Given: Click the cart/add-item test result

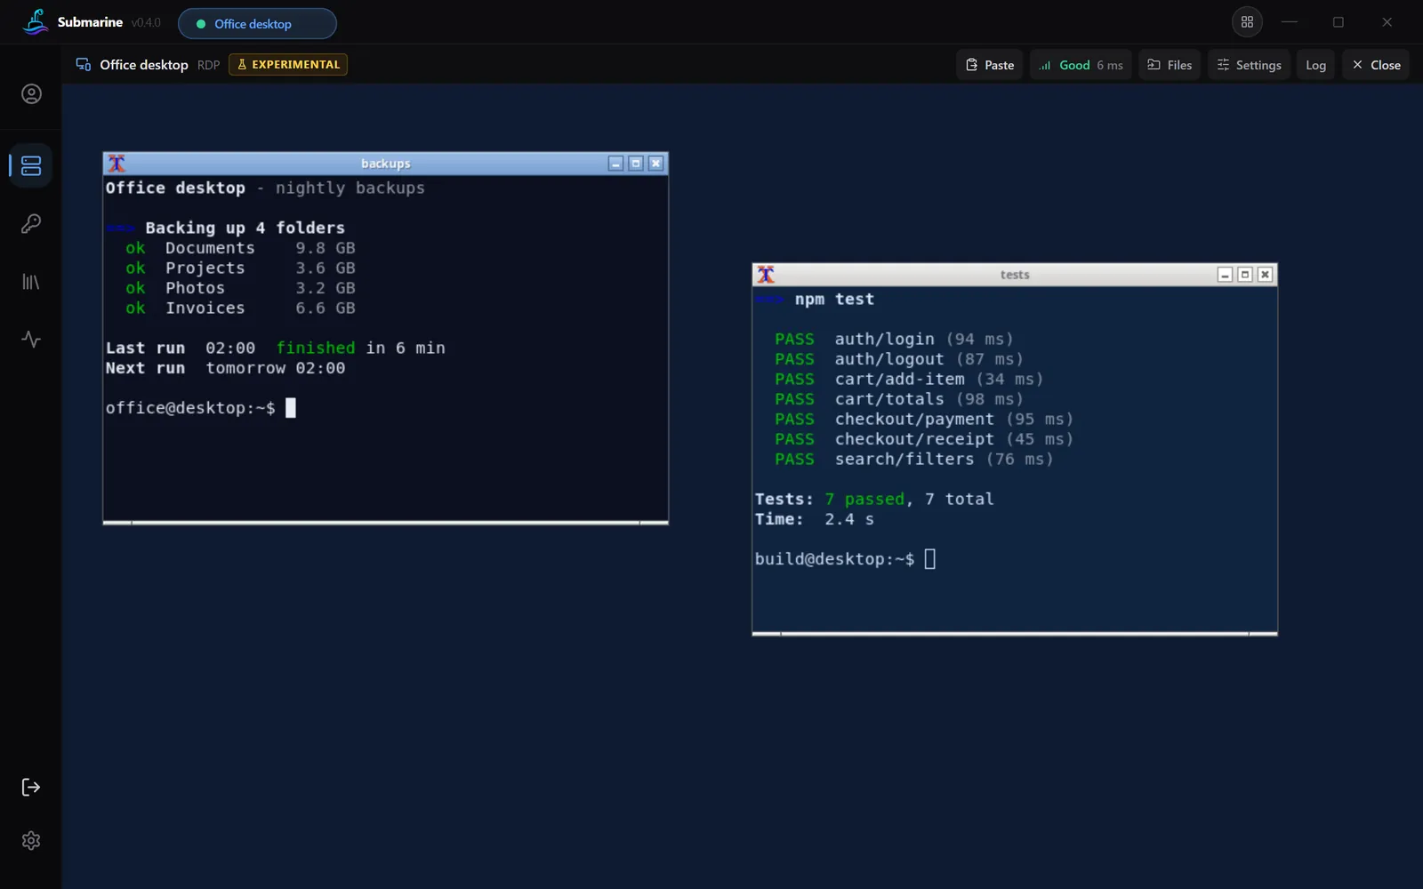Looking at the screenshot, I should point(909,379).
